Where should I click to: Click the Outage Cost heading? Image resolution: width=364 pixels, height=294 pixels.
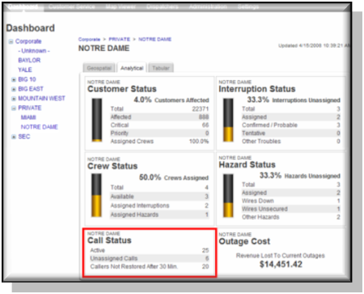click(x=244, y=241)
